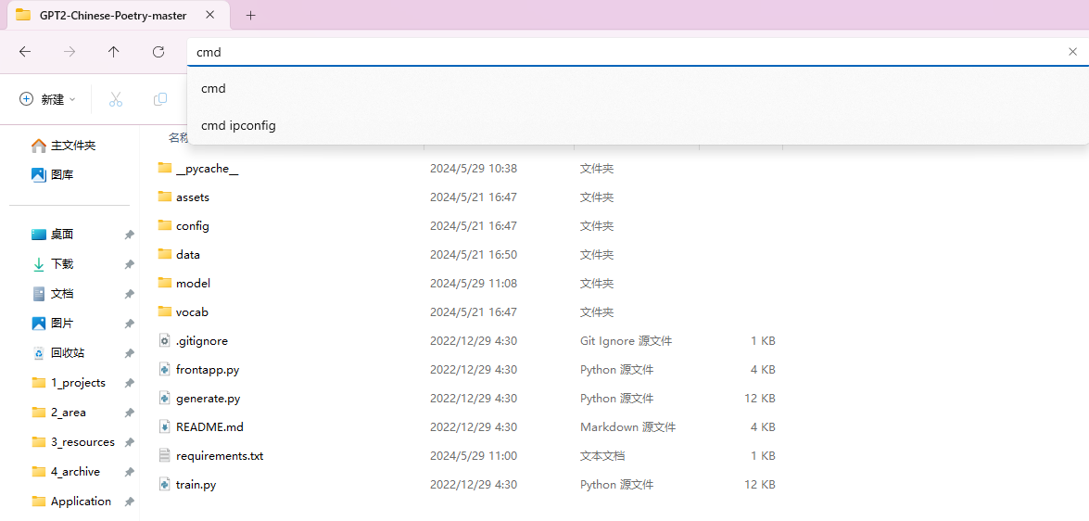Open a new tab with plus button

[250, 15]
